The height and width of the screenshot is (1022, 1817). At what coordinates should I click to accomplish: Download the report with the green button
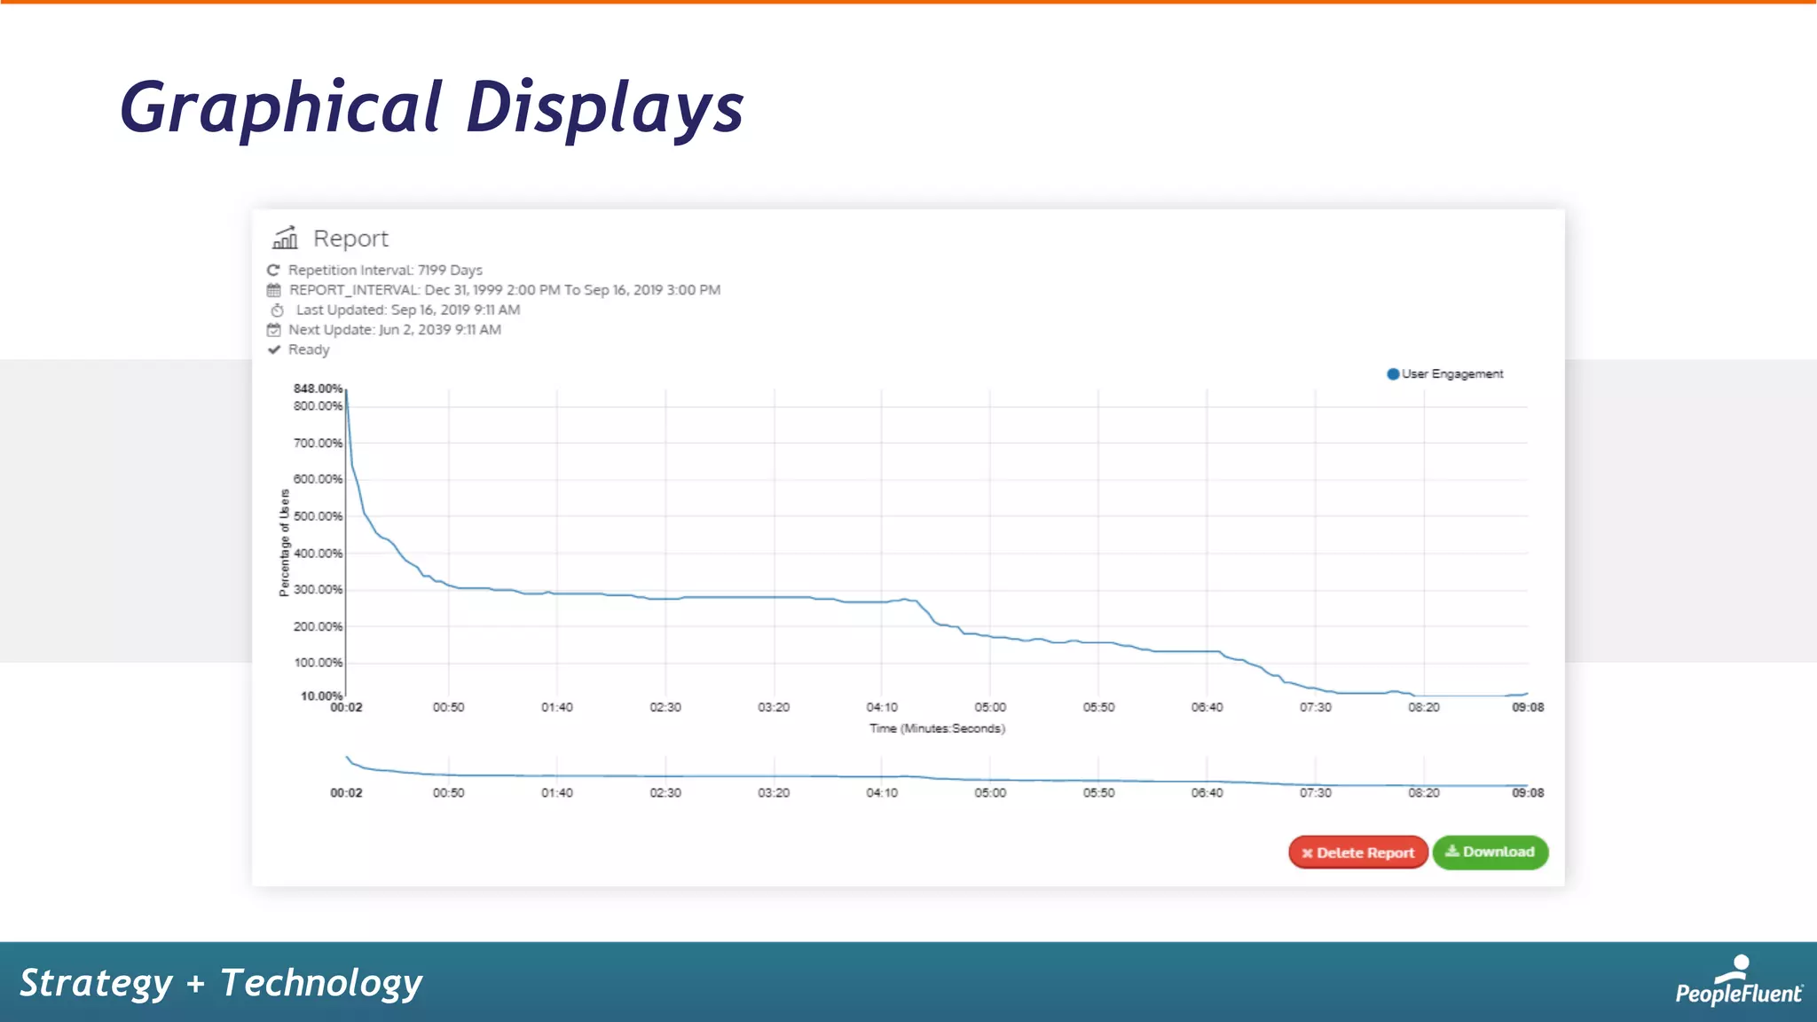[1491, 853]
